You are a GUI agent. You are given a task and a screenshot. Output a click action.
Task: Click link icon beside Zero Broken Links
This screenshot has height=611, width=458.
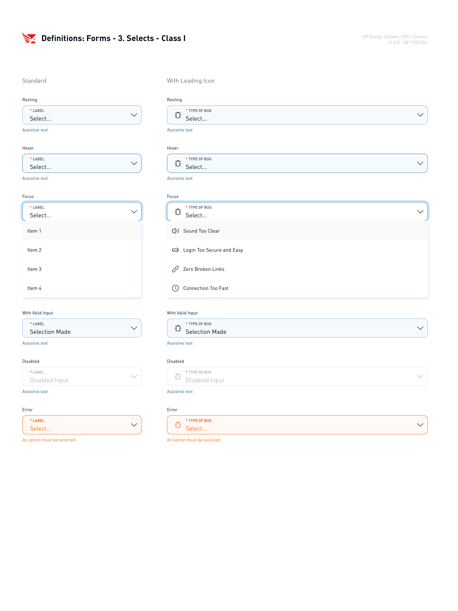(x=175, y=269)
